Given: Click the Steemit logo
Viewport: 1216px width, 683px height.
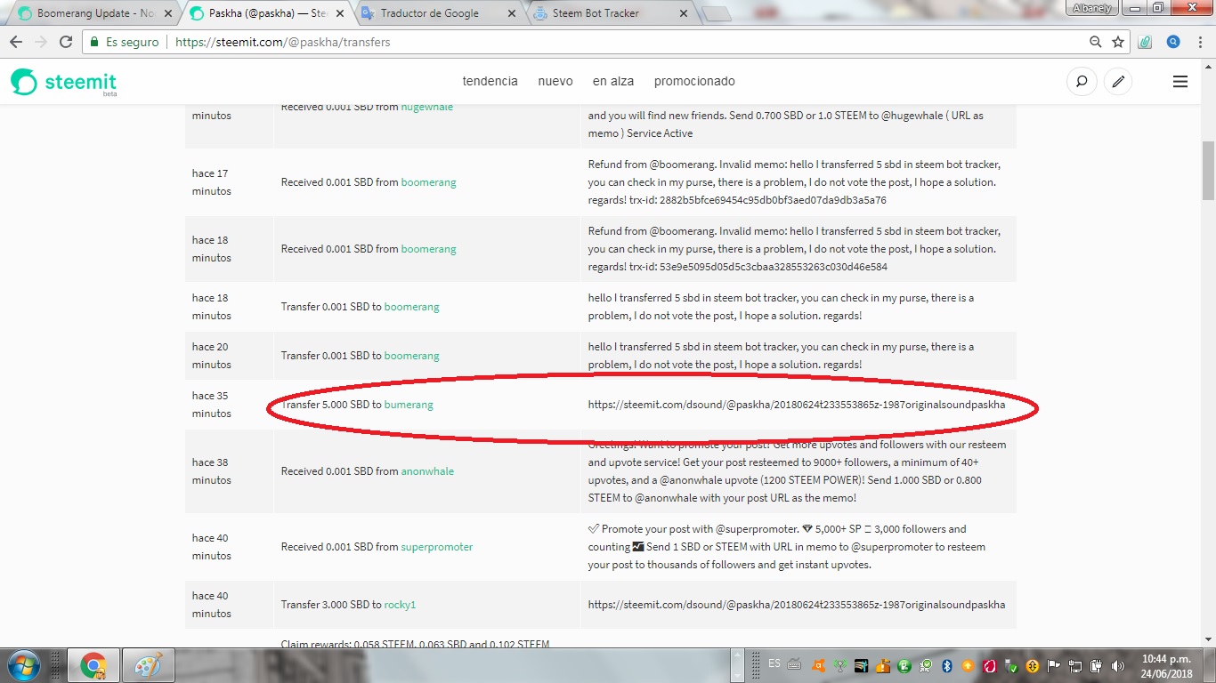Looking at the screenshot, I should pos(64,82).
